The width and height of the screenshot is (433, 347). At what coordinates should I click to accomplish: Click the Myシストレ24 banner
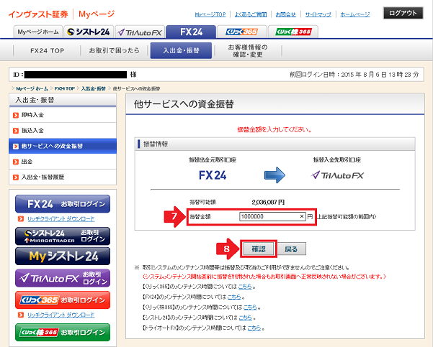(x=63, y=256)
